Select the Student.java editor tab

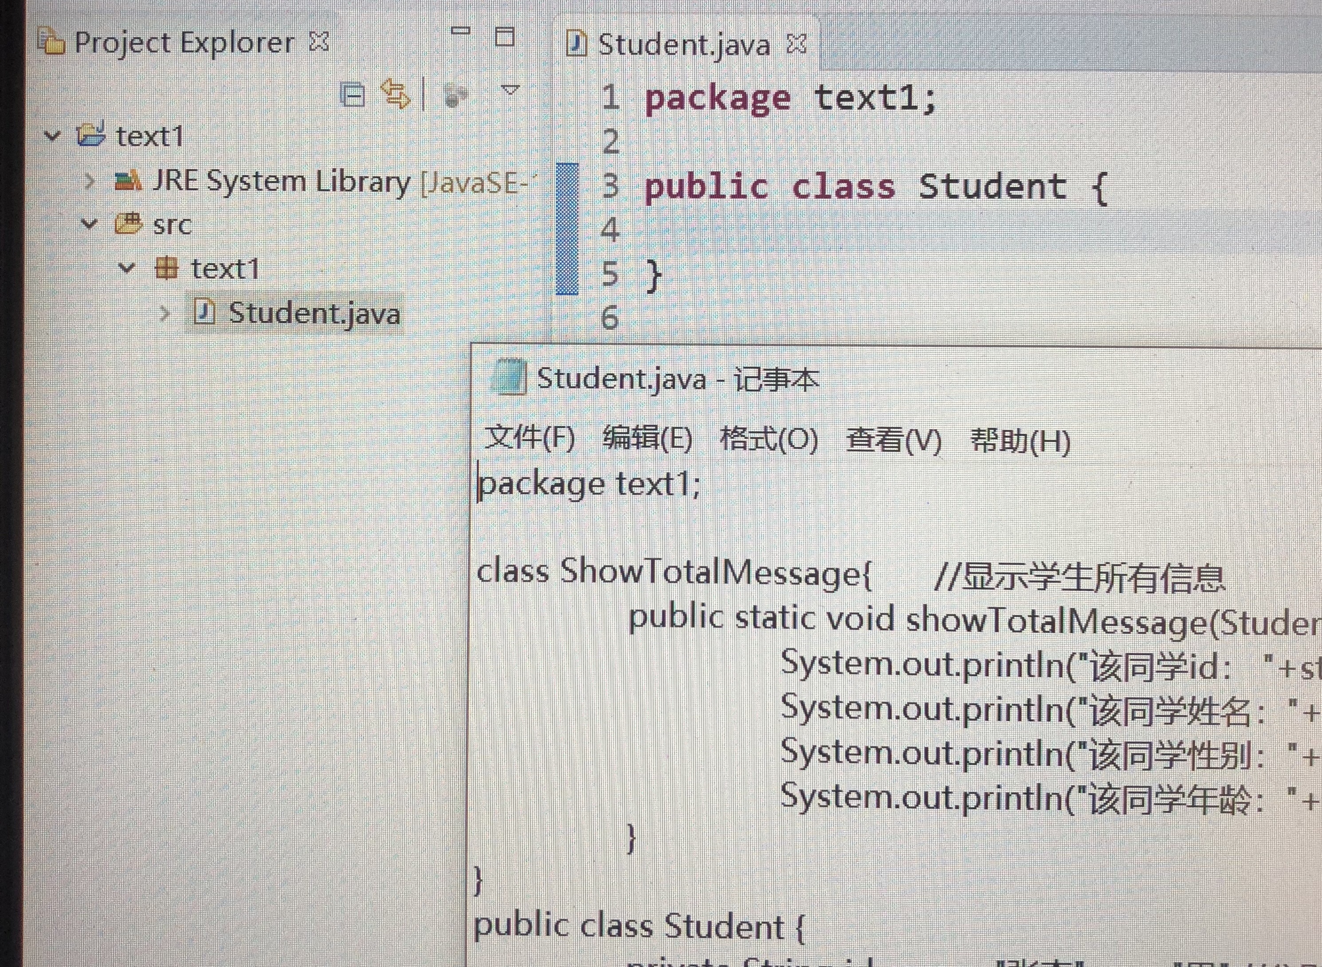click(x=683, y=45)
